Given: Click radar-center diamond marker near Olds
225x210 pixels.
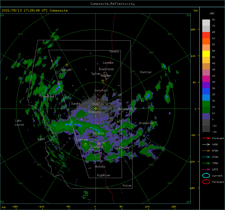Looking at the screenshot, I should (95, 109).
